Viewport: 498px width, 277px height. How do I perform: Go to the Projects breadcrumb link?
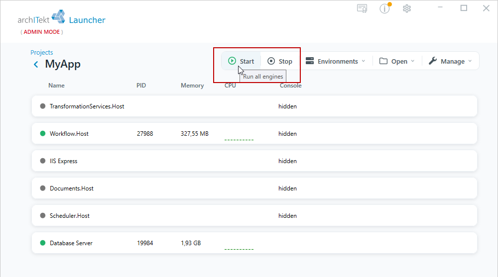(42, 52)
